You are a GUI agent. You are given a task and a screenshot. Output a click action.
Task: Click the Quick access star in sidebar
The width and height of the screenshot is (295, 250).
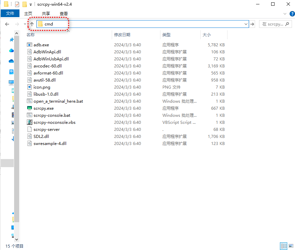click(11, 40)
